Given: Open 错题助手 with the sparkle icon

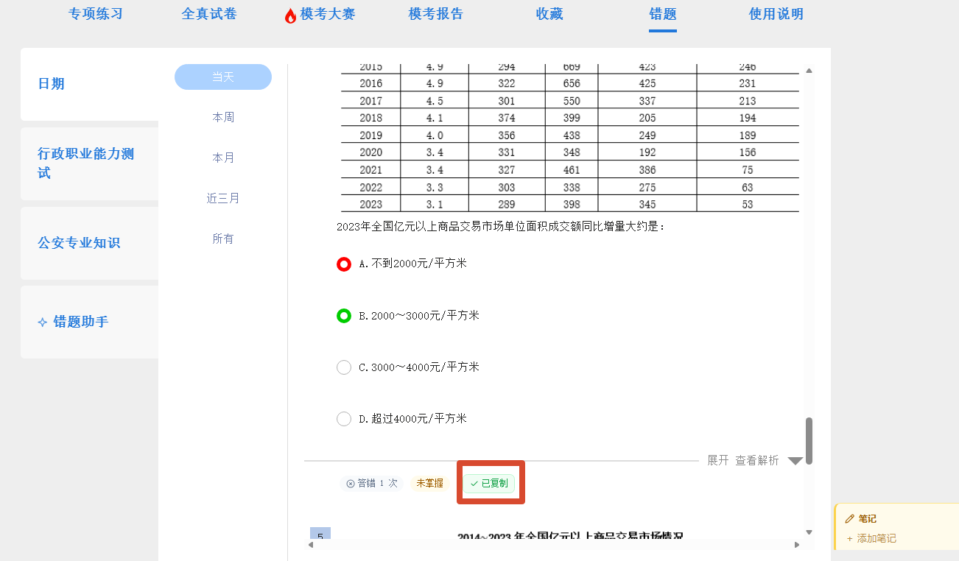Looking at the screenshot, I should [x=89, y=322].
